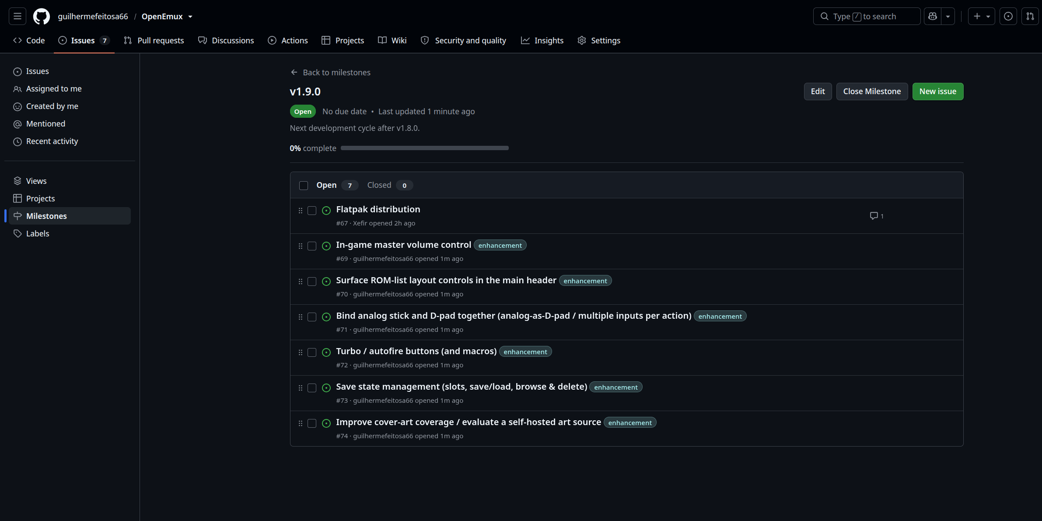Image resolution: width=1042 pixels, height=521 pixels.
Task: Grab drag handle of Save state management row
Action: click(x=301, y=388)
